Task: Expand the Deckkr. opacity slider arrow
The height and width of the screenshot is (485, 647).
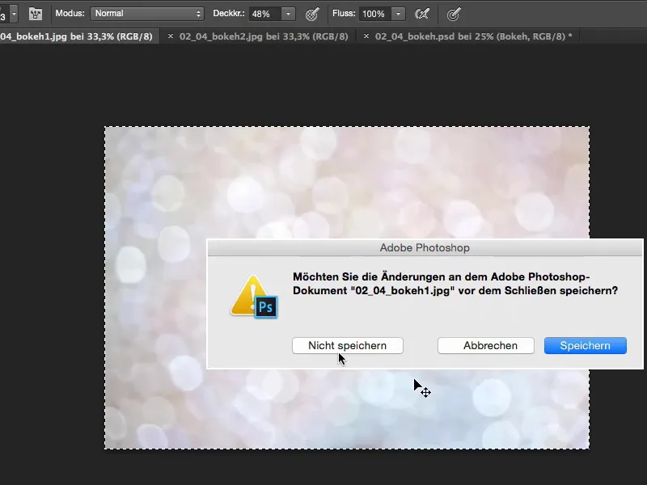Action: (x=289, y=14)
